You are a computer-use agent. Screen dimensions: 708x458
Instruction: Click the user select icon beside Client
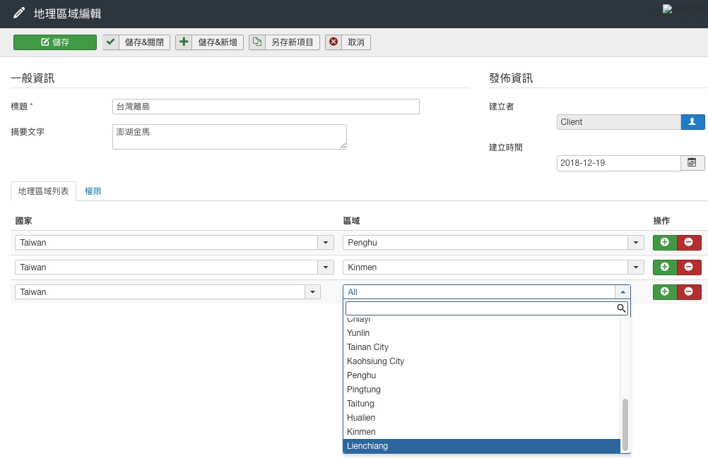692,122
